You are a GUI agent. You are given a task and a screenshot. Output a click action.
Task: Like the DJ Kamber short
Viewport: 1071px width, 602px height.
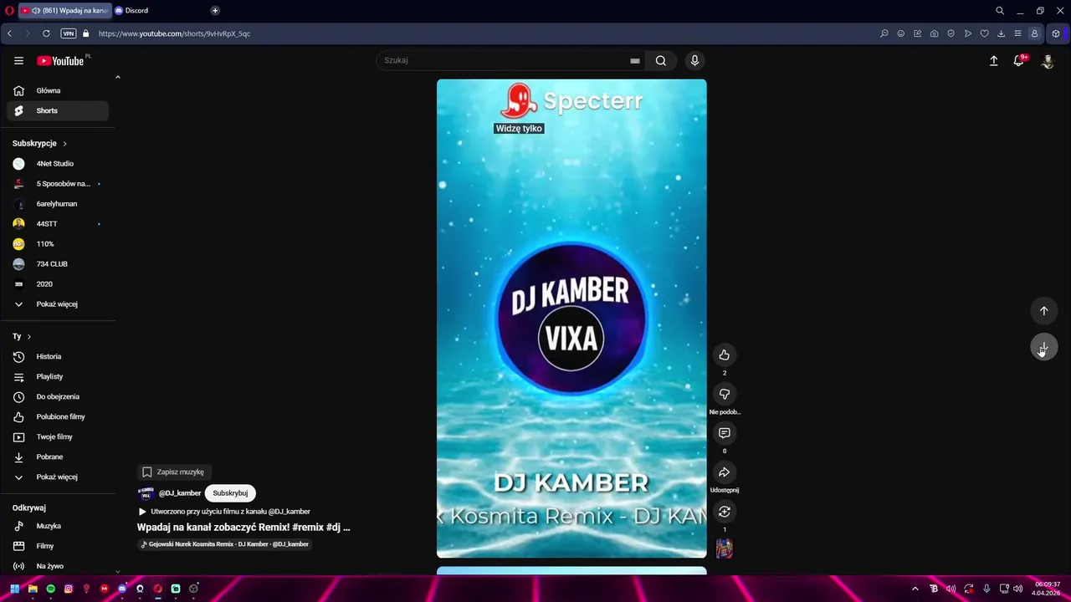[x=725, y=355]
